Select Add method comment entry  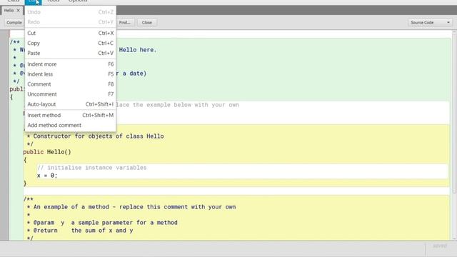70,126
